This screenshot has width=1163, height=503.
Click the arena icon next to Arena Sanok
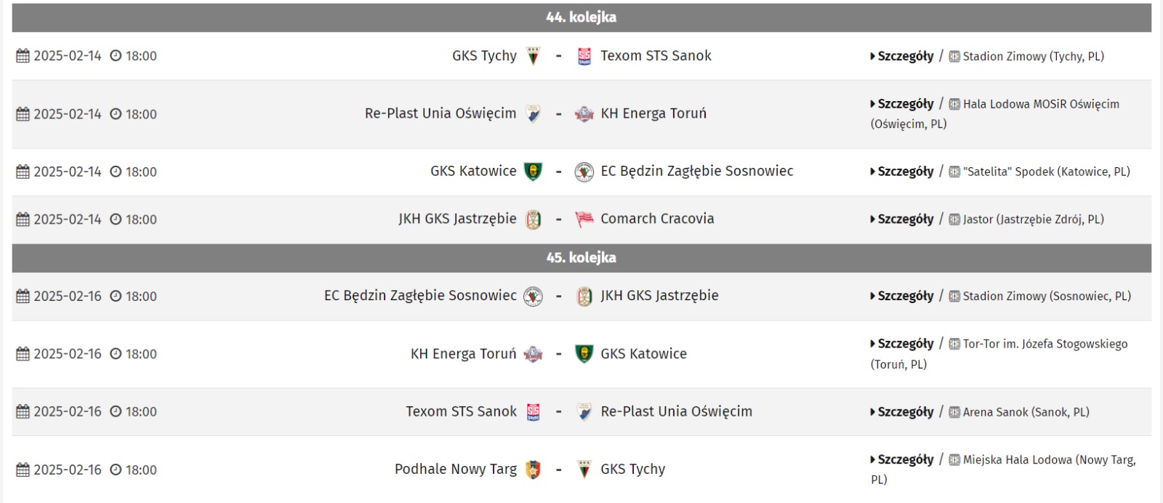[x=954, y=412]
